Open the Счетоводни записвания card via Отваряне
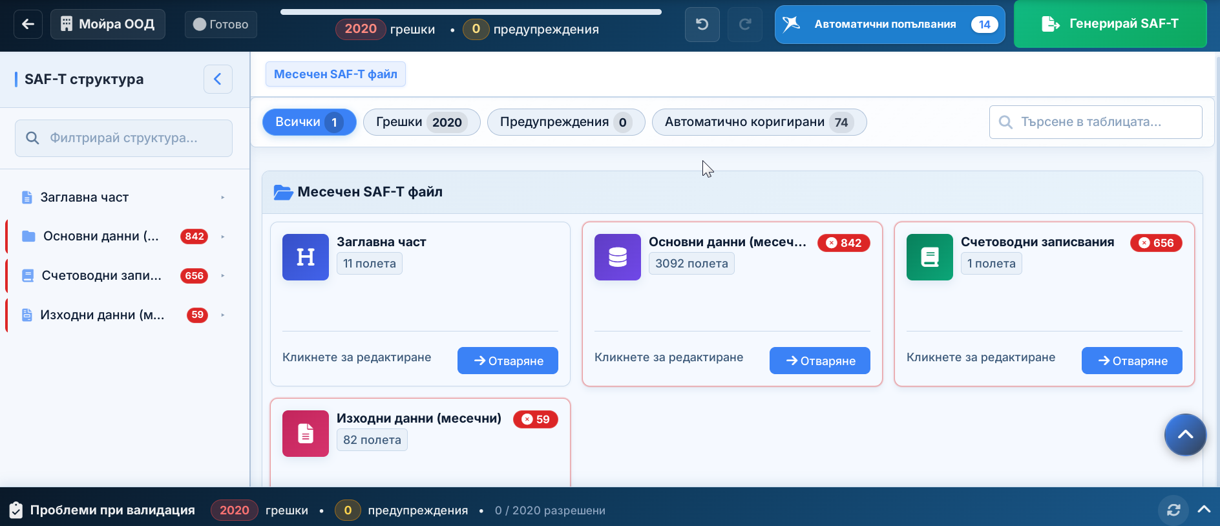 (x=1132, y=361)
